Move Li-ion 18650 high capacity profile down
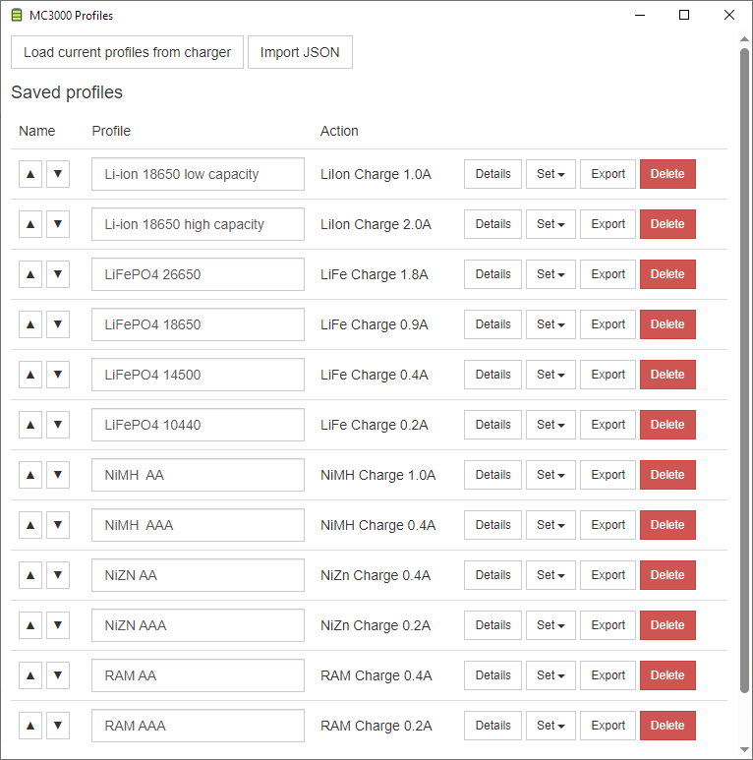753x760 pixels. (58, 224)
